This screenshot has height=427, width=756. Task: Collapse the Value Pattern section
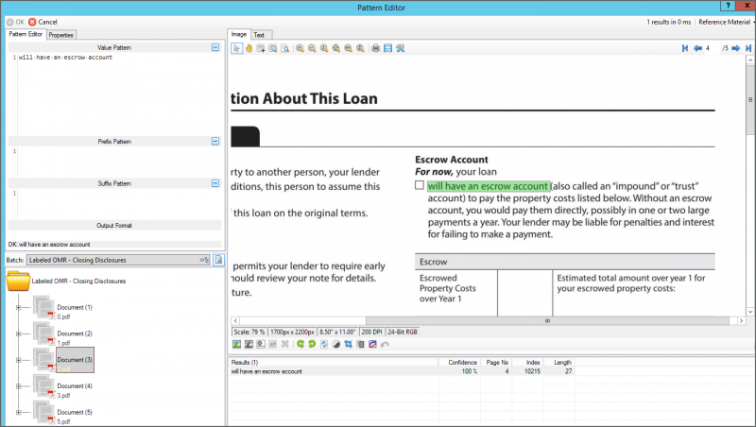tap(215, 47)
